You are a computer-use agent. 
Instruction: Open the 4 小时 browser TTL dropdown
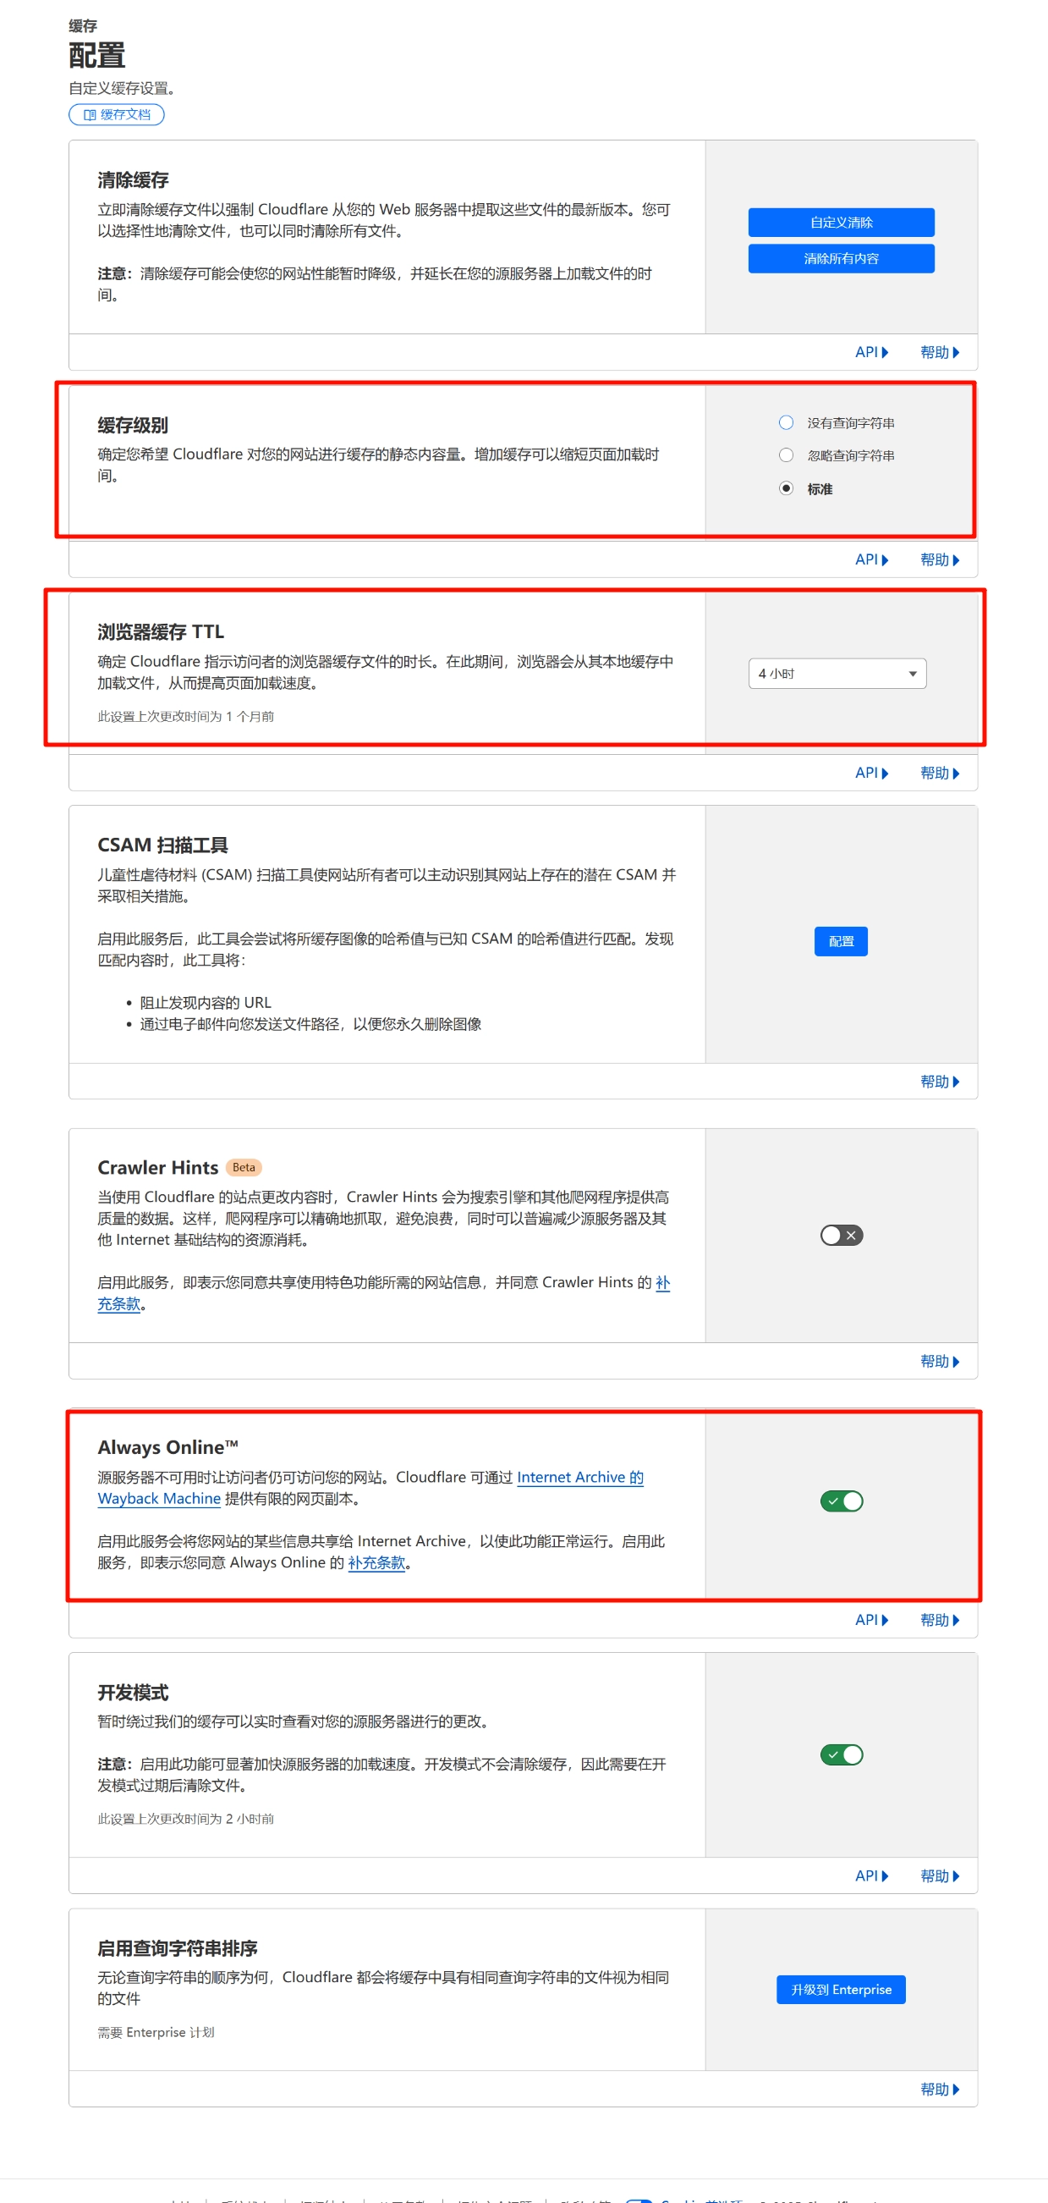tap(837, 673)
